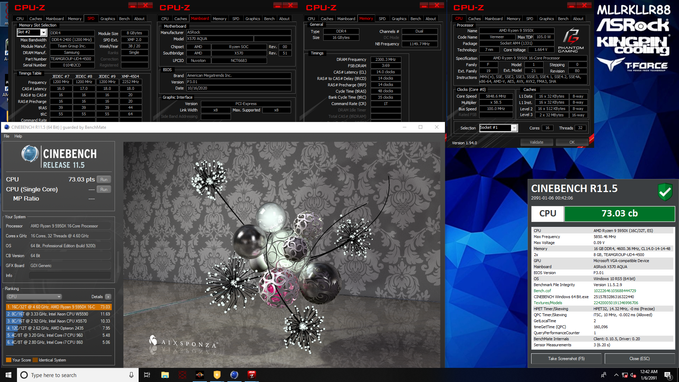679x382 pixels.
Task: Select ranking row AMD Opteron 2435
Action: click(x=58, y=328)
